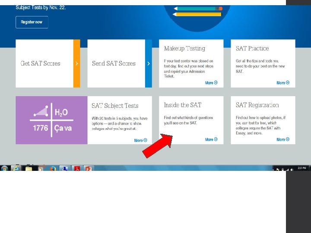Click the Register now button
This screenshot has width=311, height=233.
pos(32,22)
